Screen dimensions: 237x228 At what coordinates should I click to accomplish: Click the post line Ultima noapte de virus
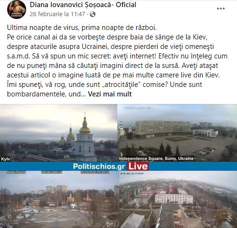(82, 28)
